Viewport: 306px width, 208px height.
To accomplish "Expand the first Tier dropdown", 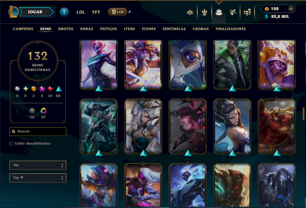I will pos(38,165).
